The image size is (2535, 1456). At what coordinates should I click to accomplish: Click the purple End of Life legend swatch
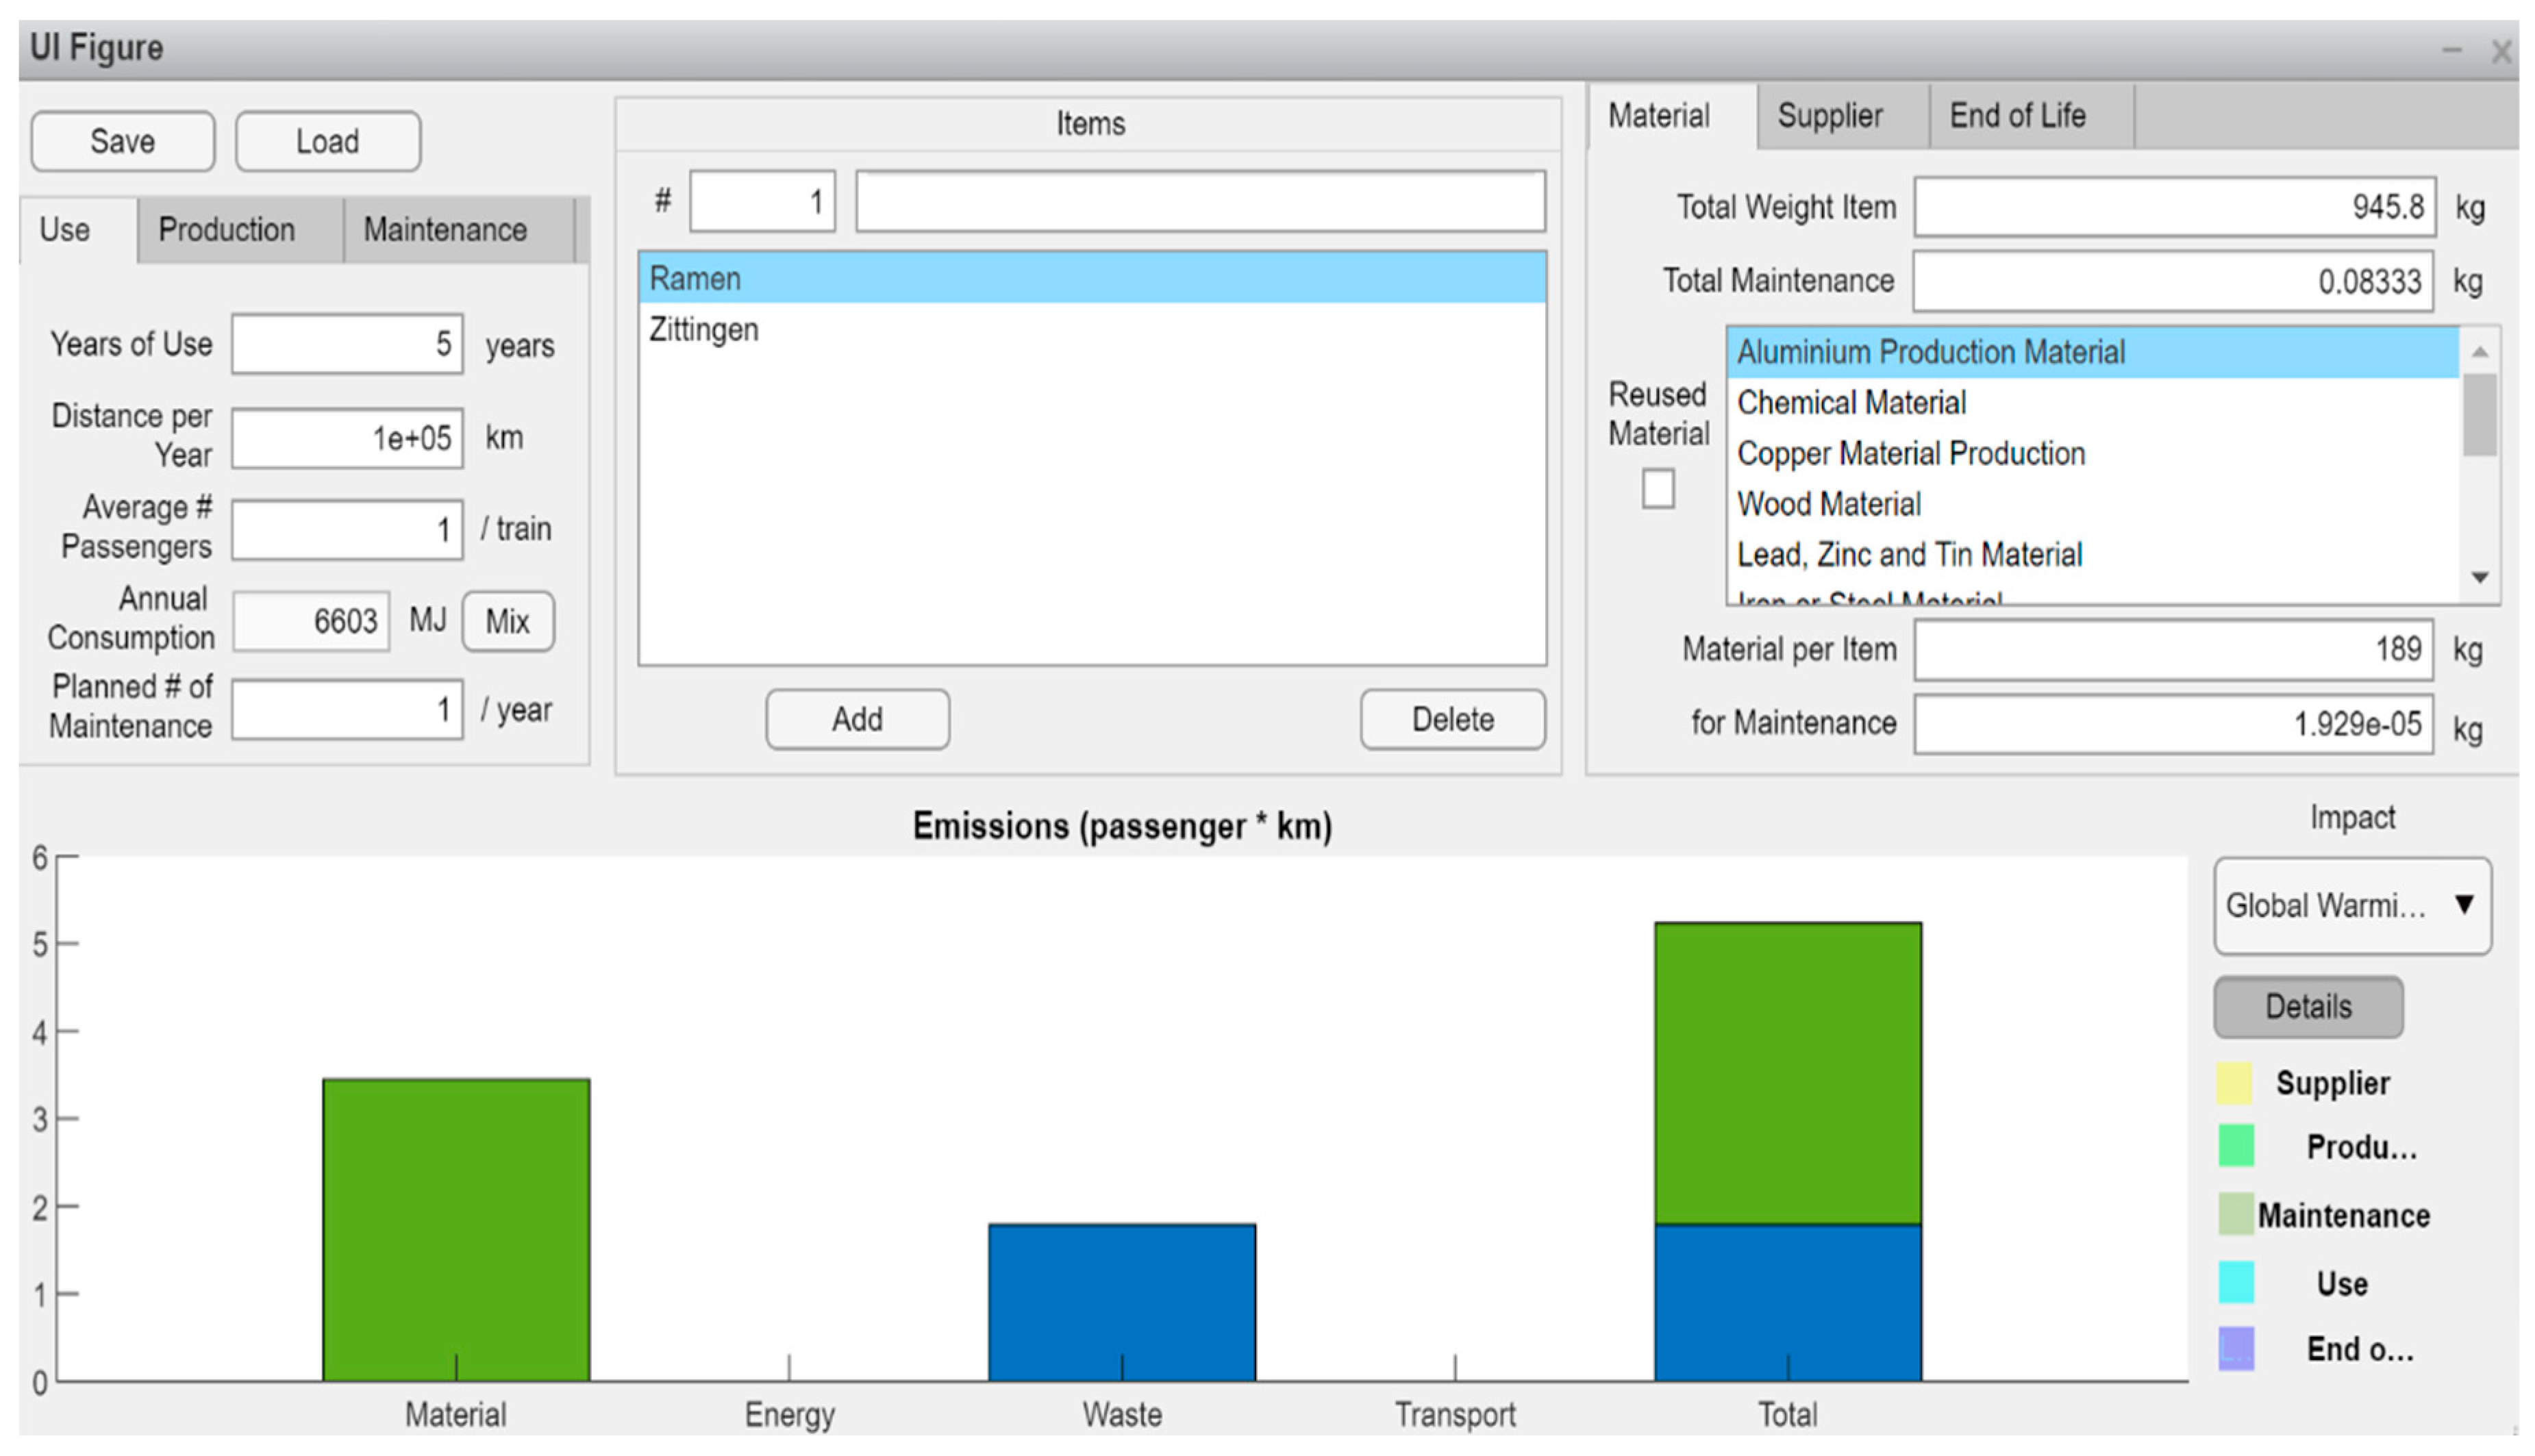tap(2236, 1348)
